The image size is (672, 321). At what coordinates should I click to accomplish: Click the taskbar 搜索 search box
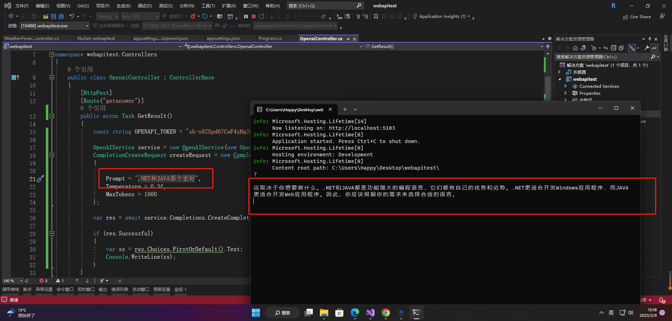283,313
